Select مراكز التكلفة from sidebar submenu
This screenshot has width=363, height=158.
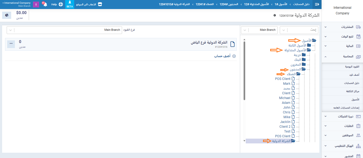pyautogui.click(x=353, y=91)
